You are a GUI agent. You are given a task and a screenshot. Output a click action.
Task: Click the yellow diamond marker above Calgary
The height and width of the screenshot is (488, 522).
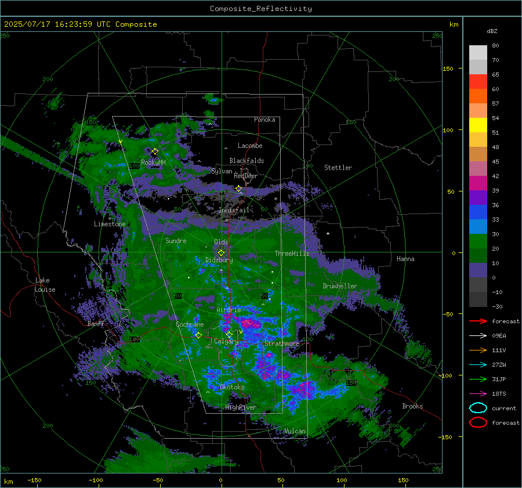(229, 334)
